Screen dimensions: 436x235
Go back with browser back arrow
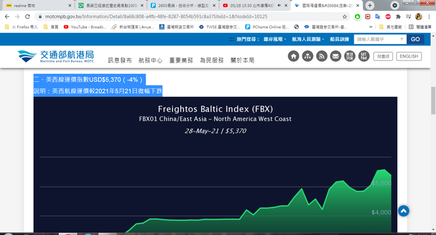pos(7,17)
